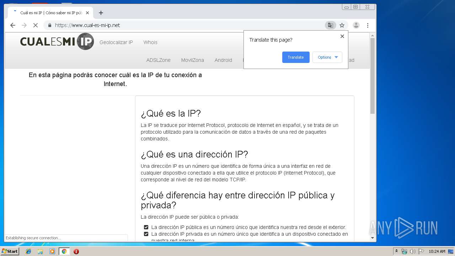Click the forward navigation arrow
Viewport: 455px width, 256px height.
tap(24, 25)
